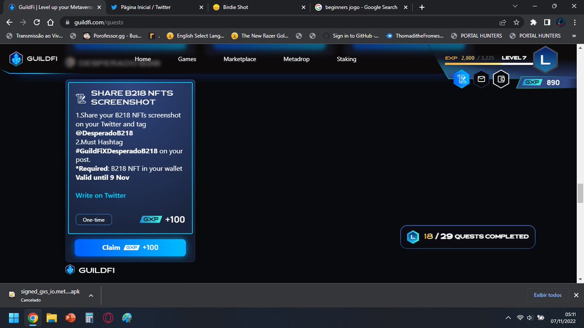This screenshot has height=328, width=584.
Task: Toggle the Chrome side panel icon
Action: [x=547, y=22]
